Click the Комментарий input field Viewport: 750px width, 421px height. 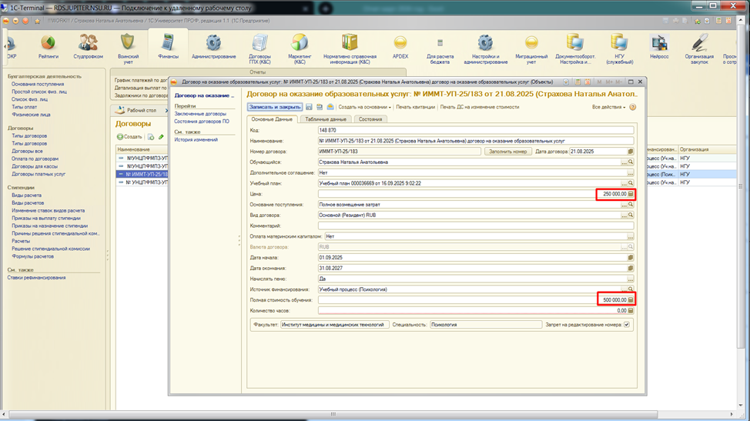[474, 226]
